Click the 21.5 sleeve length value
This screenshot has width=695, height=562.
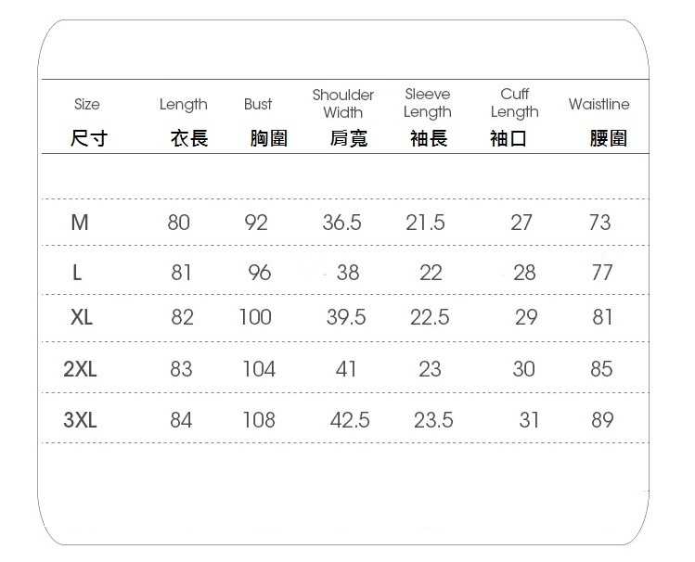[x=425, y=223]
